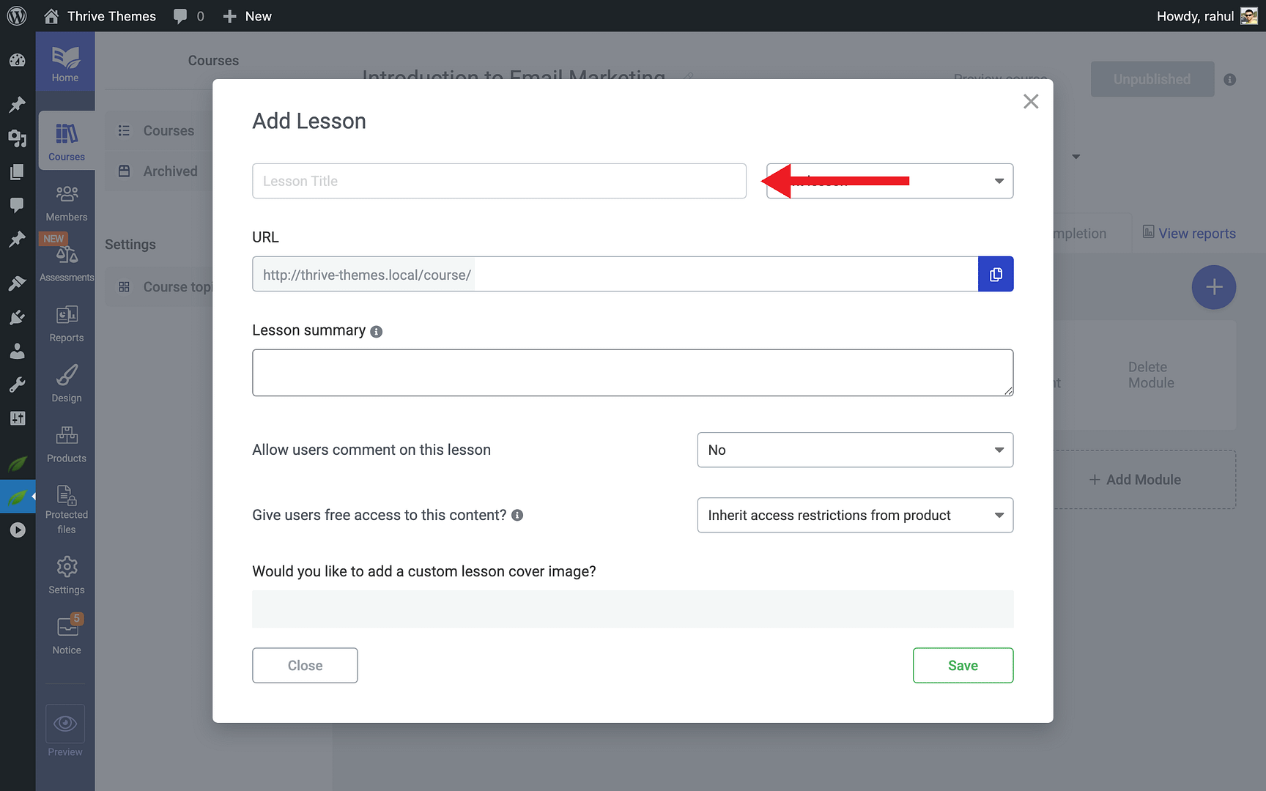Open Notice panel showing 5 alerts

pyautogui.click(x=66, y=631)
